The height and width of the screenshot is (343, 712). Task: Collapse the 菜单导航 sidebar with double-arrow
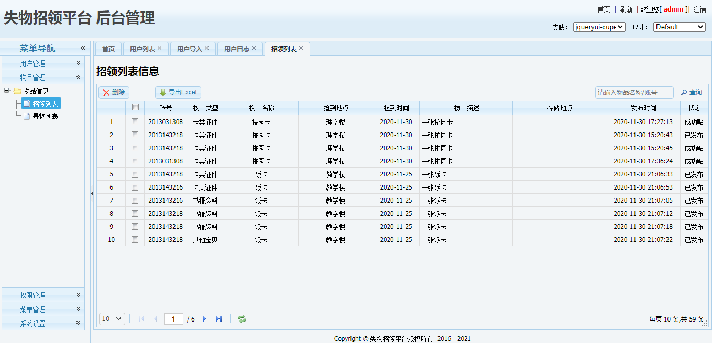pyautogui.click(x=83, y=48)
